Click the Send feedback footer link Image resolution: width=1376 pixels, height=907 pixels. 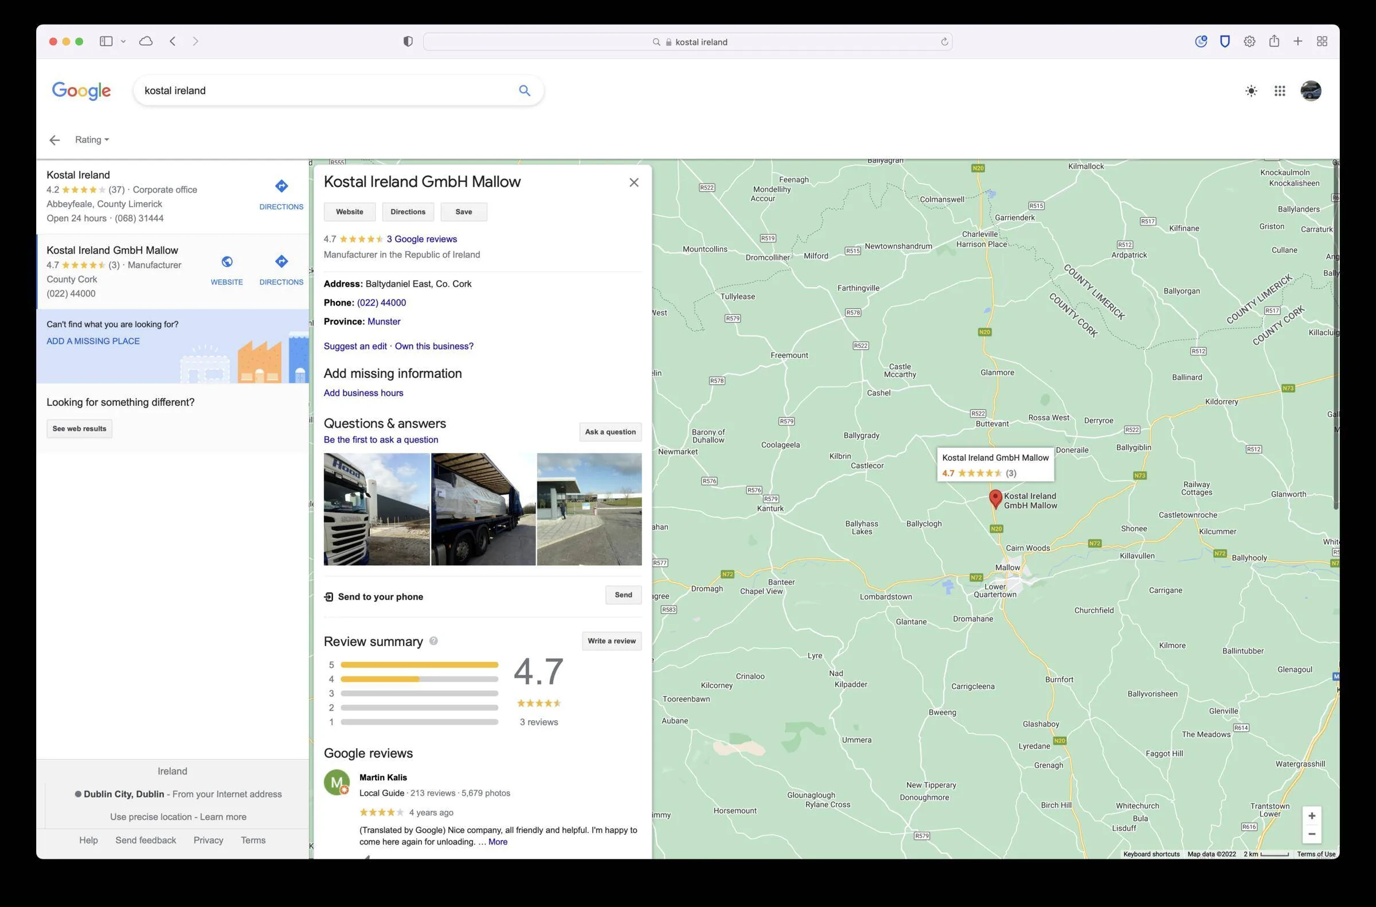coord(146,840)
